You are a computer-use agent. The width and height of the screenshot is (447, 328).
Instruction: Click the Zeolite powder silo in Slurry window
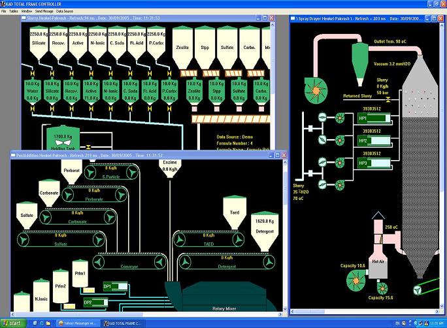coord(182,48)
